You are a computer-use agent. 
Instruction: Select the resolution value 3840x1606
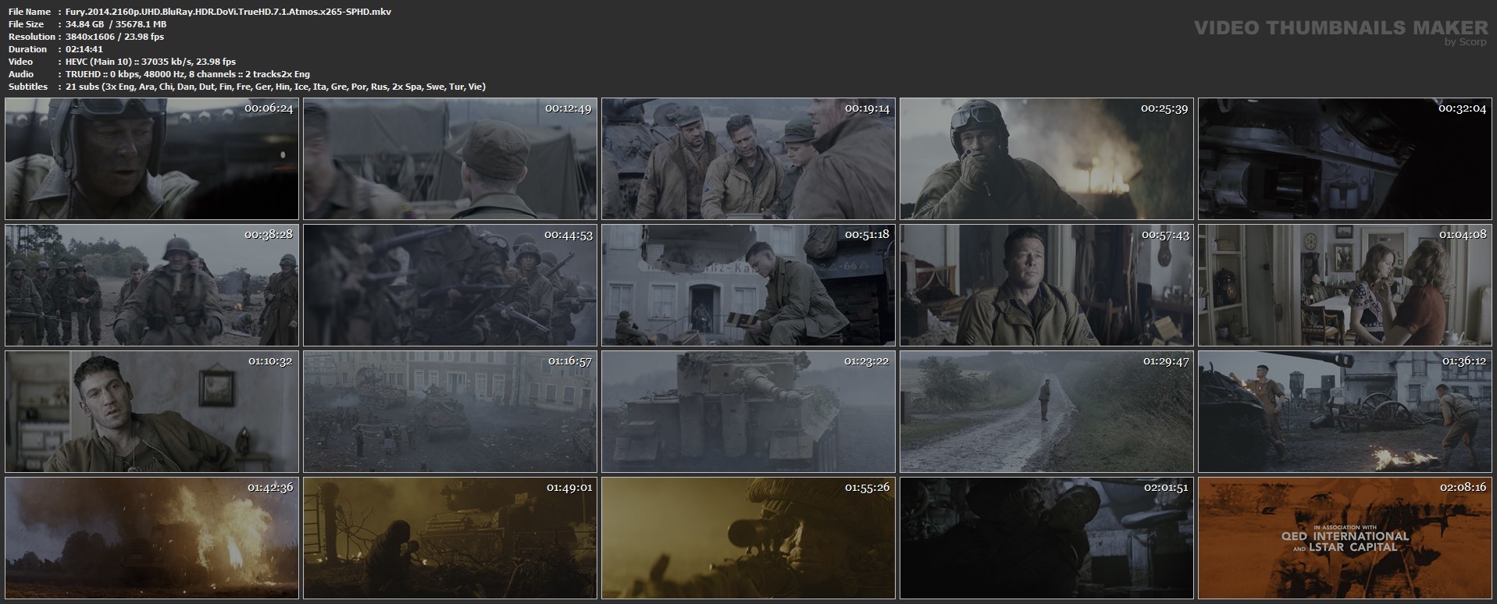click(91, 37)
